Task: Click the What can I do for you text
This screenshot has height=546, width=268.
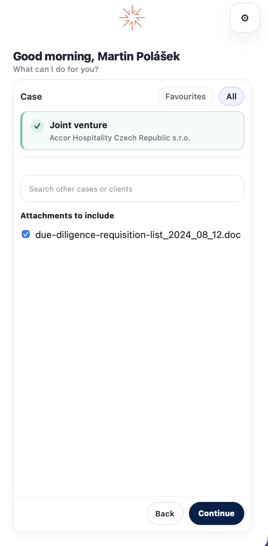Action: pyautogui.click(x=56, y=69)
